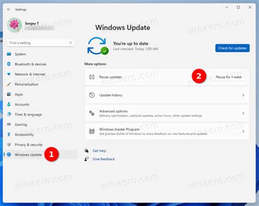Click the Windows Insider Program icon
The image size is (259, 206).
click(x=92, y=131)
